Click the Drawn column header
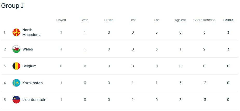The width and height of the screenshot is (240, 111). (x=109, y=20)
